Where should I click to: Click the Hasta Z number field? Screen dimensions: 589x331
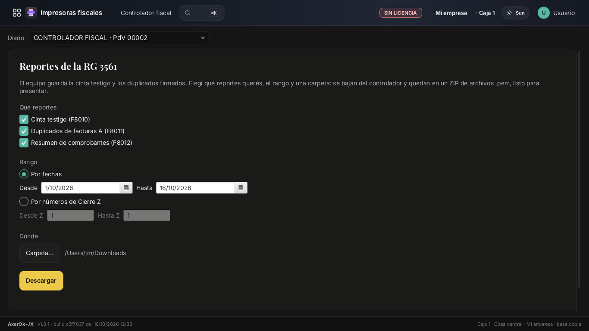(x=147, y=215)
